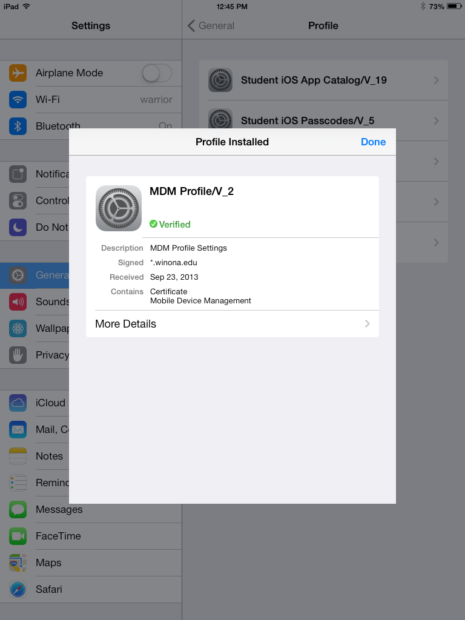The height and width of the screenshot is (620, 465).
Task: Toggle the Airplane Mode switch
Action: pyautogui.click(x=157, y=73)
